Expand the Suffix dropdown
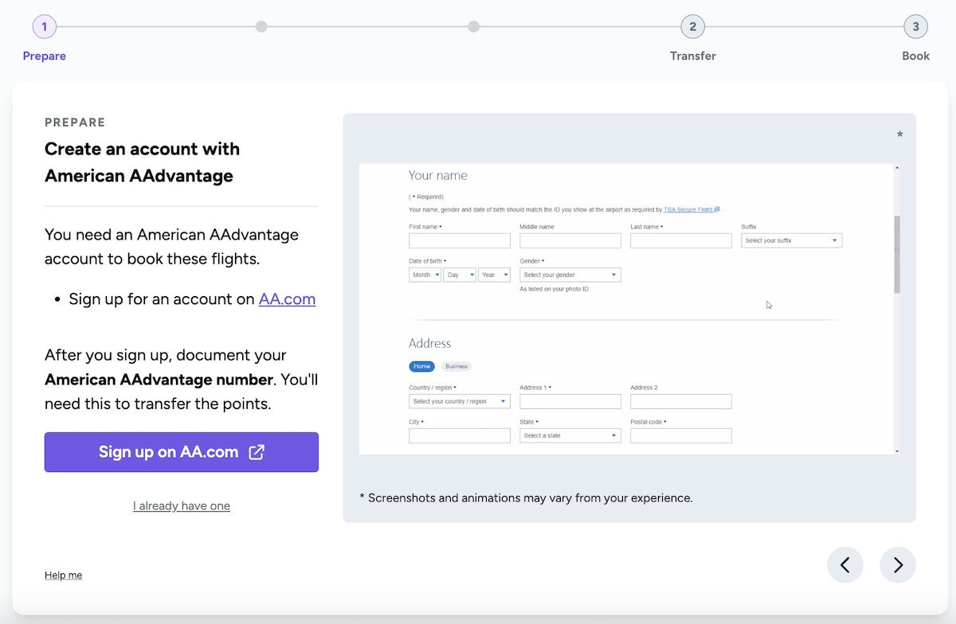 (791, 240)
